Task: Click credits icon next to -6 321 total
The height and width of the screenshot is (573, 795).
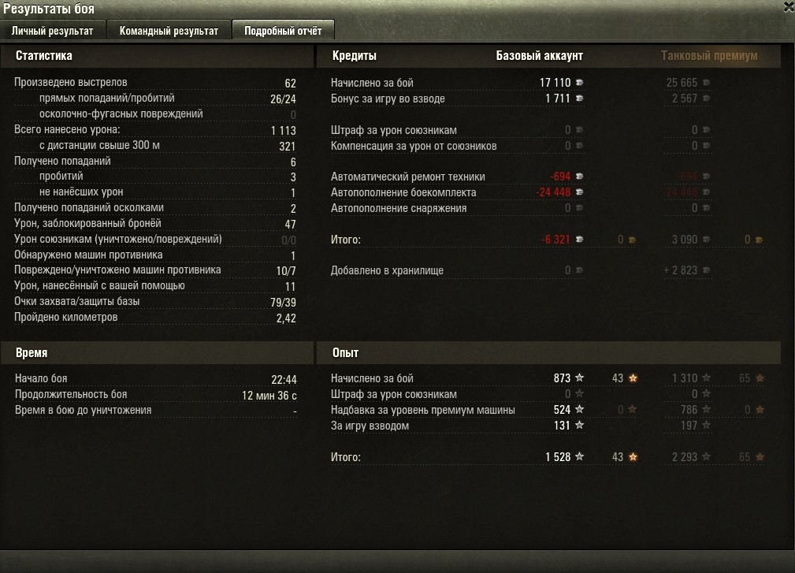Action: (x=579, y=239)
